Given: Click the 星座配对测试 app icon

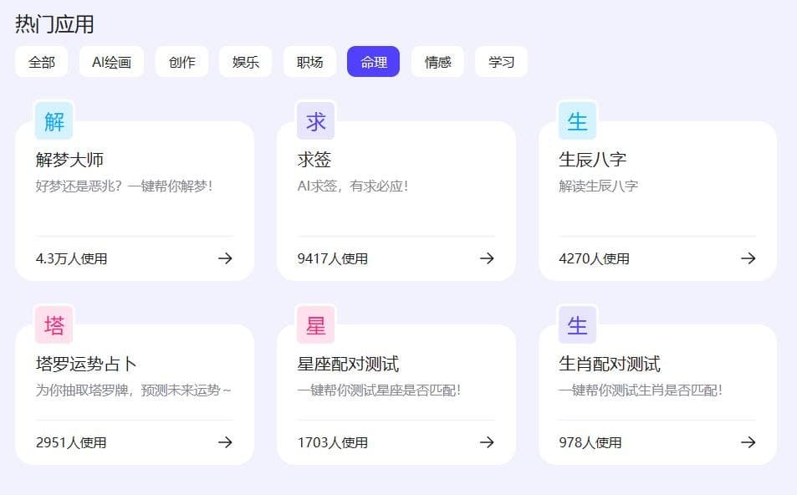Looking at the screenshot, I should pos(314,325).
